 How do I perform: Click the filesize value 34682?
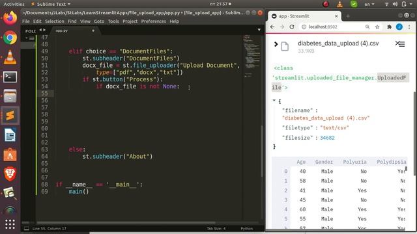(x=327, y=138)
